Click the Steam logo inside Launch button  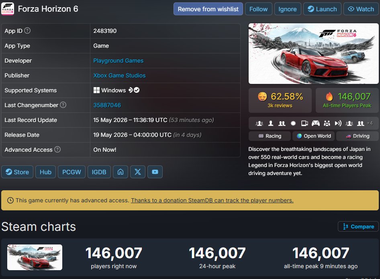(x=311, y=9)
